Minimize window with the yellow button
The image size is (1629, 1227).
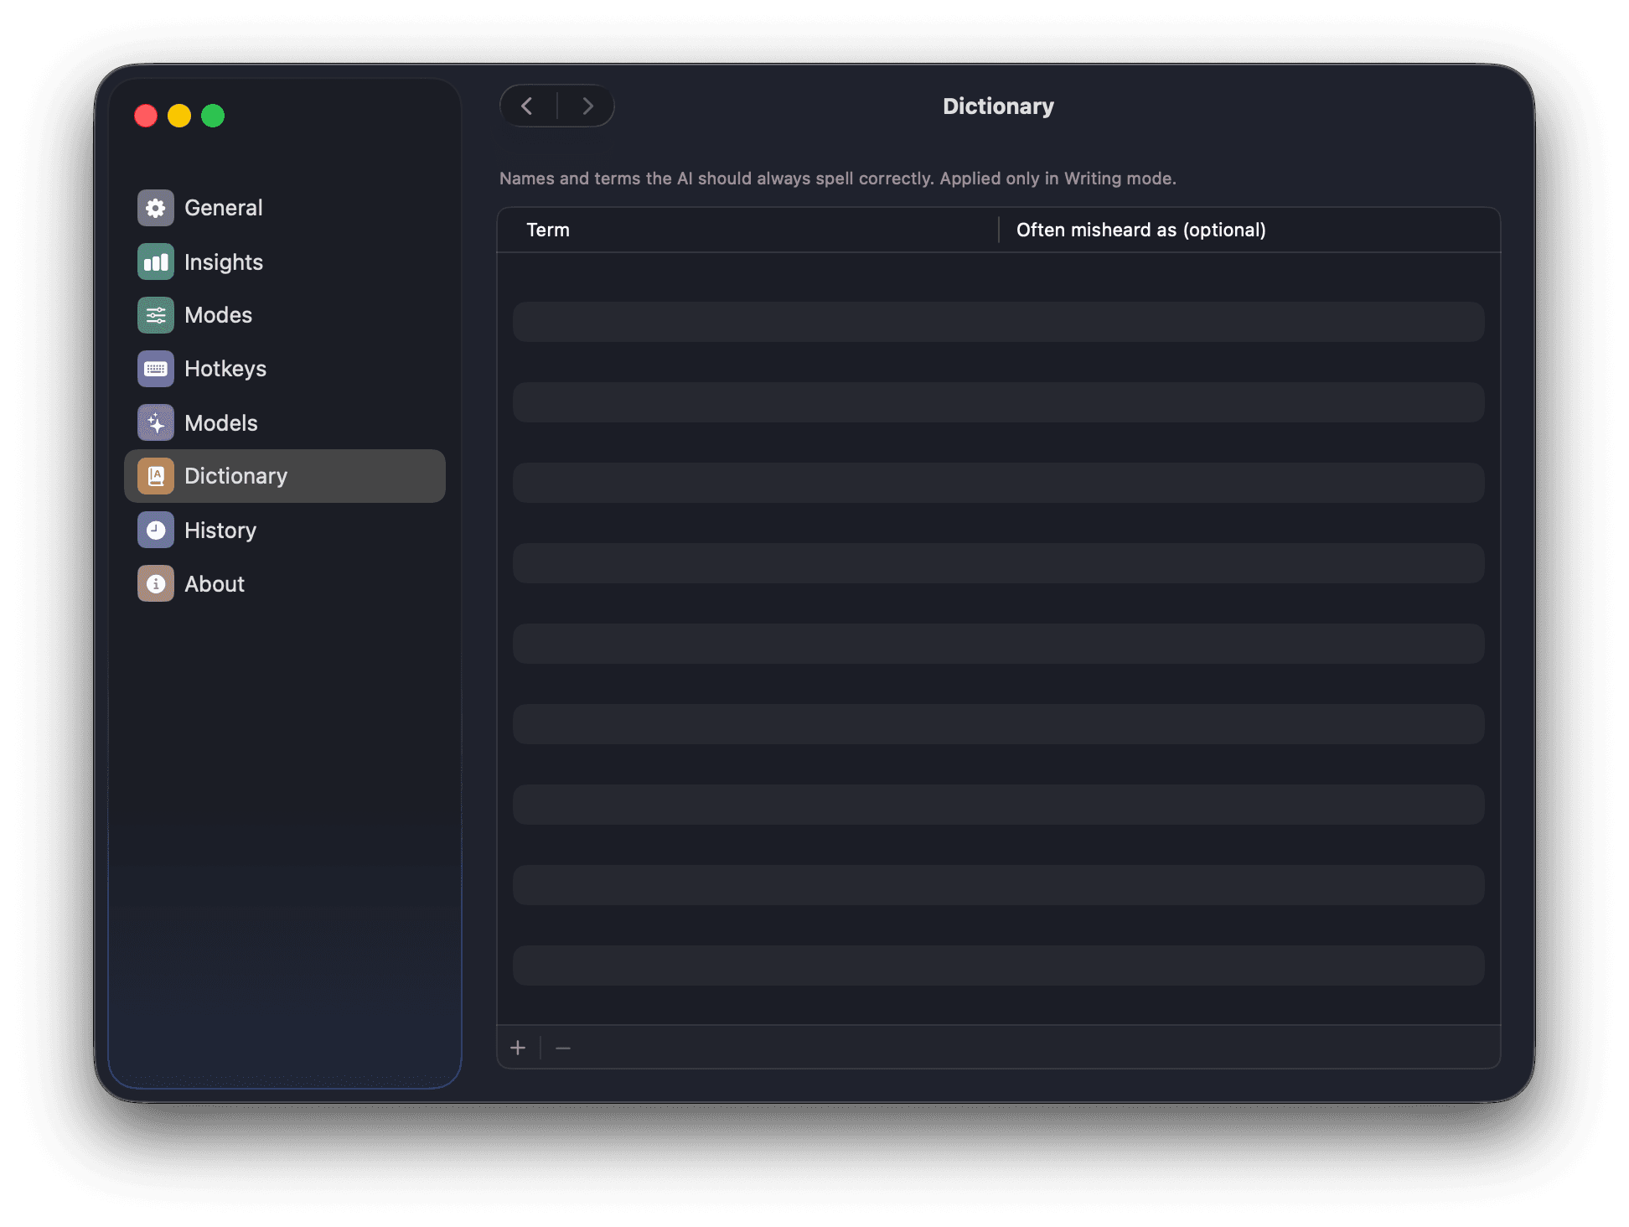(179, 116)
